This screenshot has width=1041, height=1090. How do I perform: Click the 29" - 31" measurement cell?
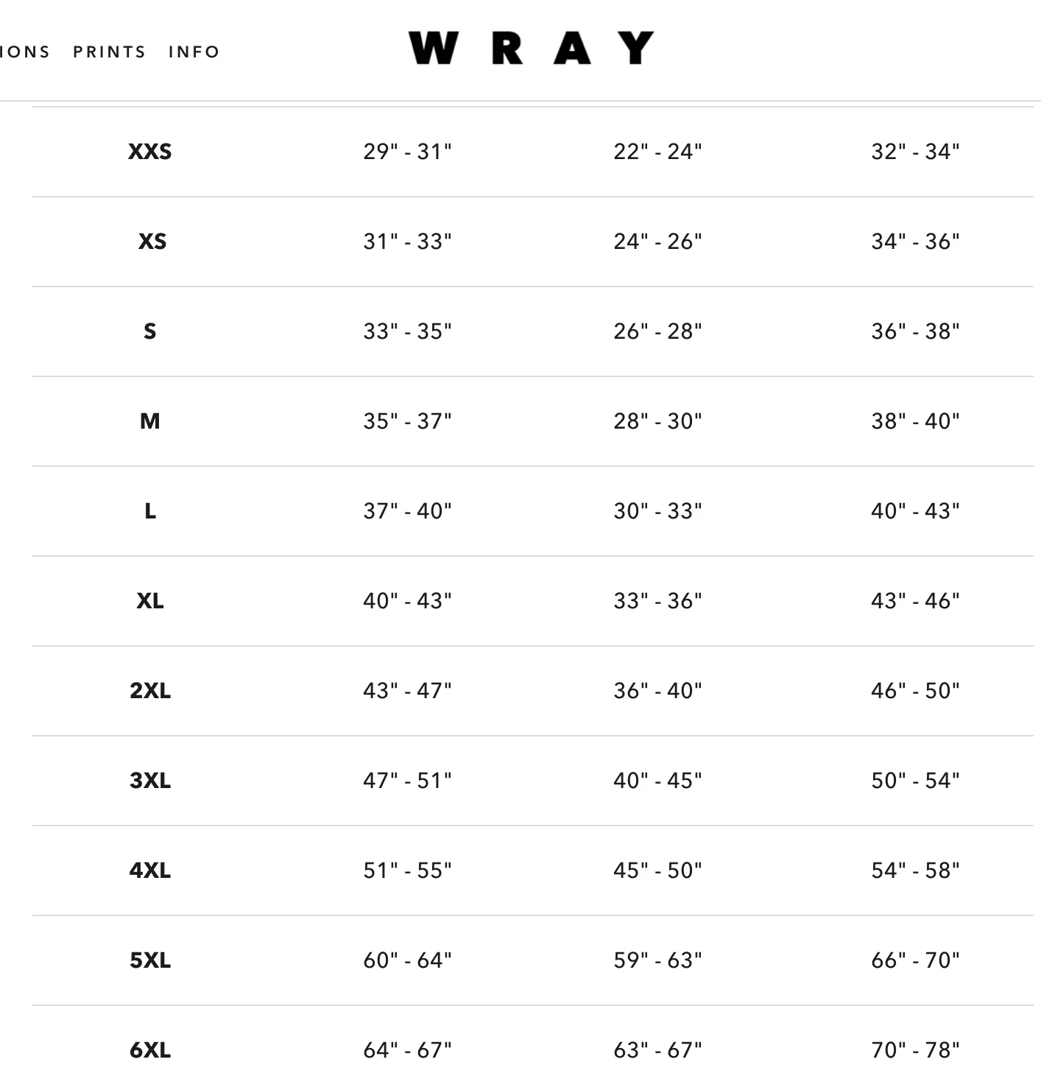(407, 152)
